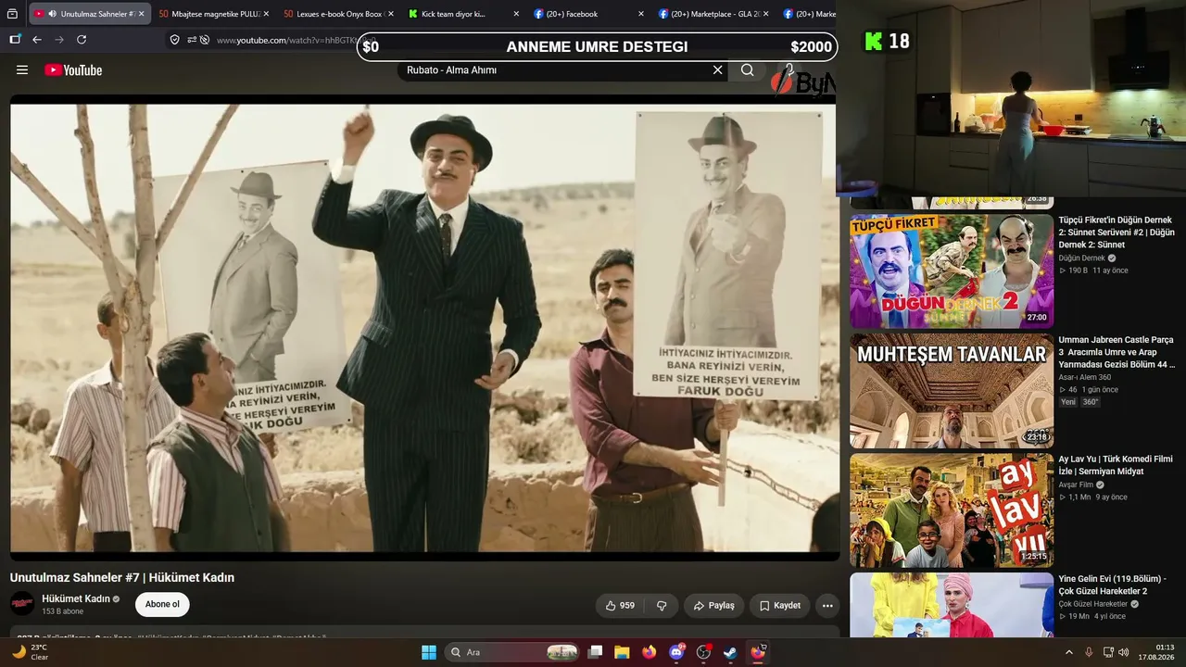Viewport: 1186px width, 667px height.
Task: Dislike the video with thumbs-down button
Action: click(x=662, y=606)
